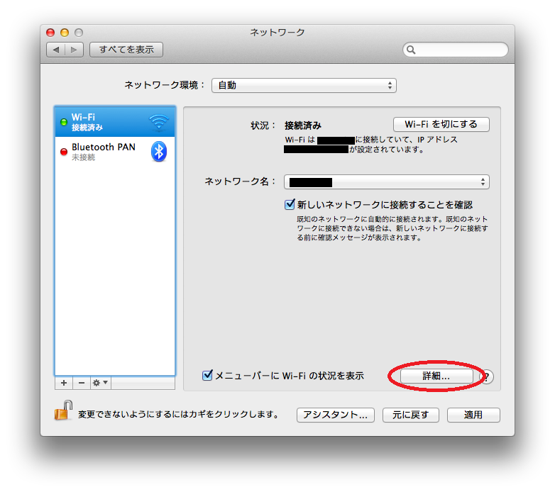Click the forward navigation arrow
This screenshot has height=492, width=555.
74,50
